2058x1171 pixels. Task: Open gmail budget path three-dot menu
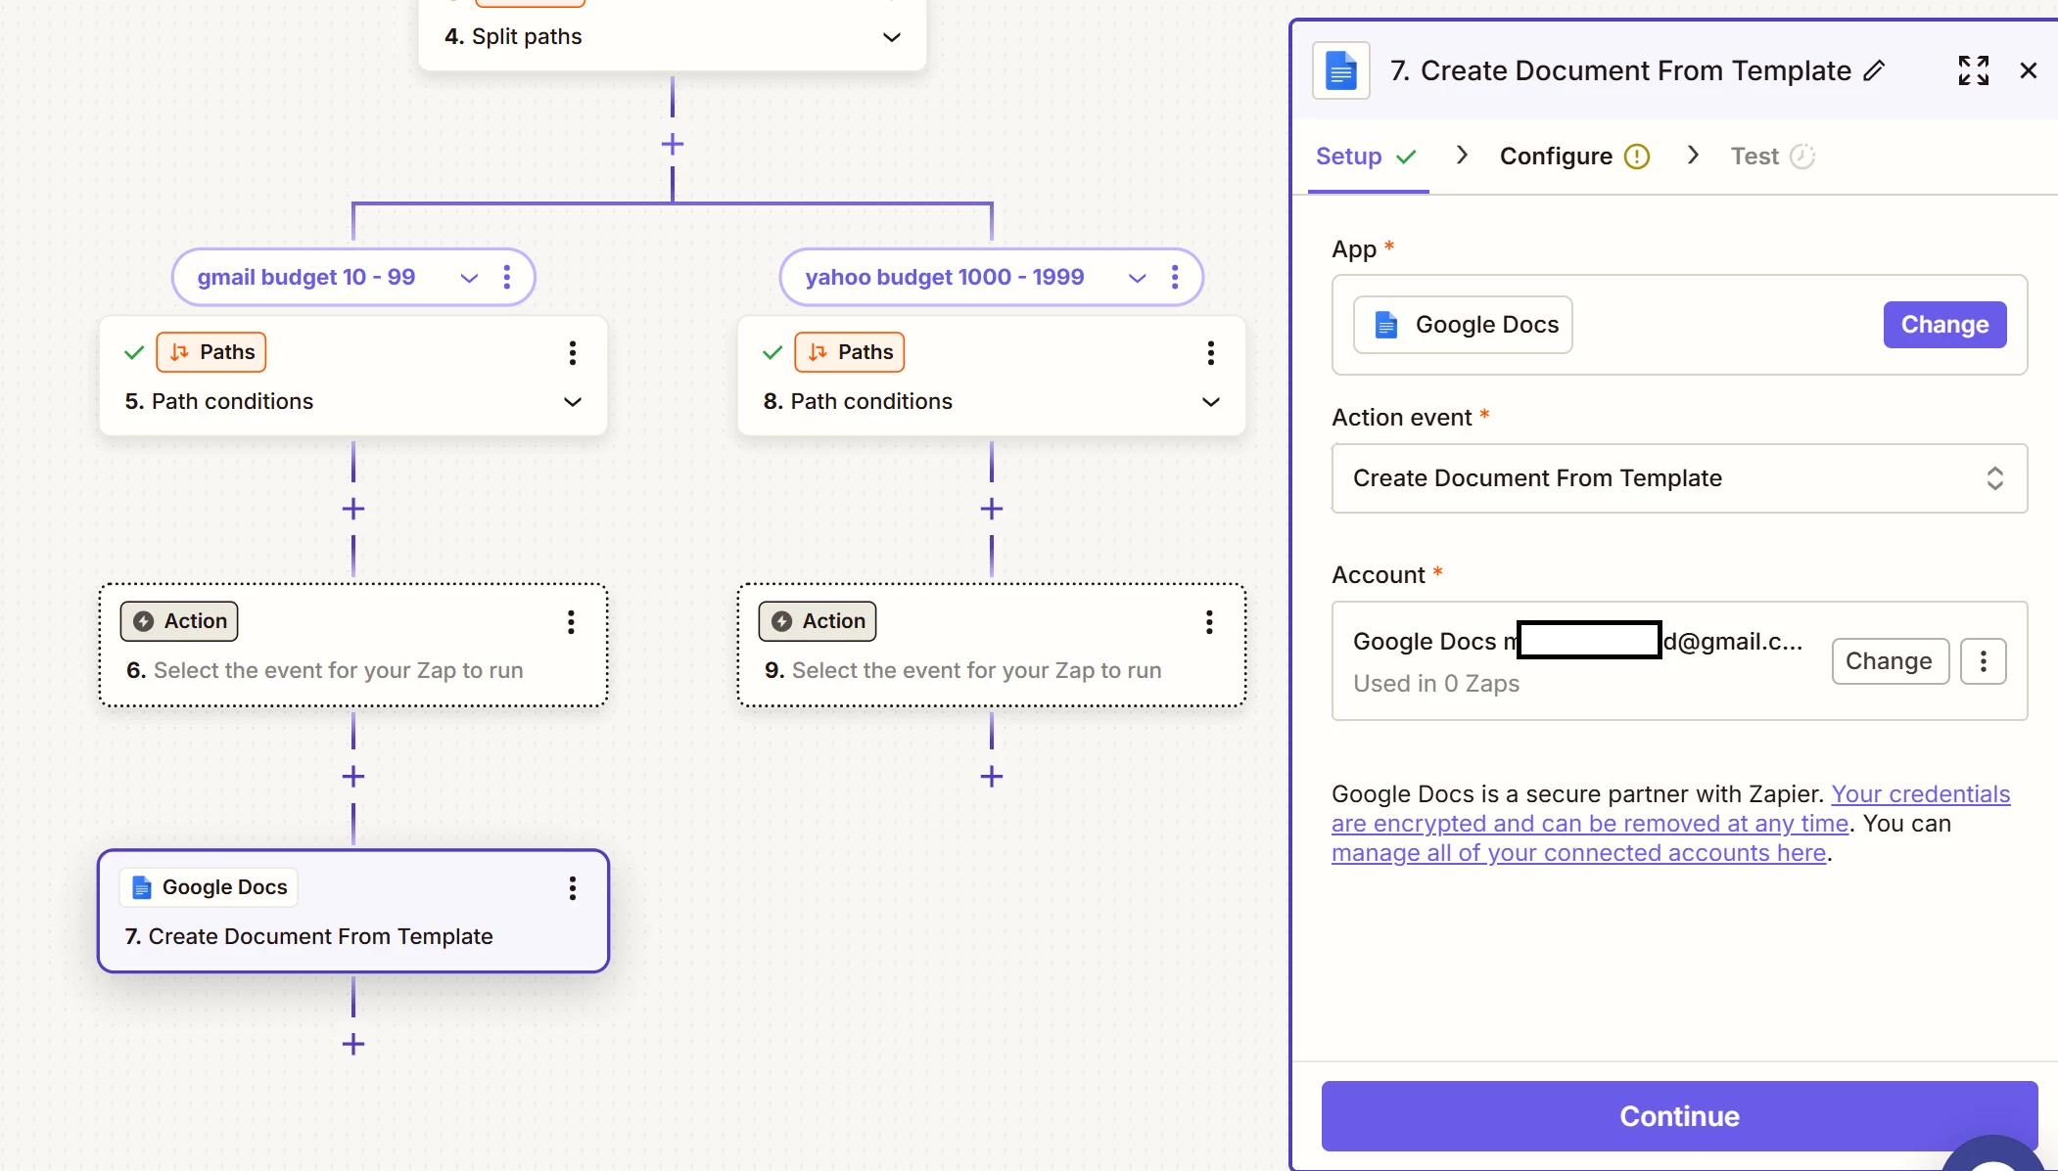[x=506, y=278]
